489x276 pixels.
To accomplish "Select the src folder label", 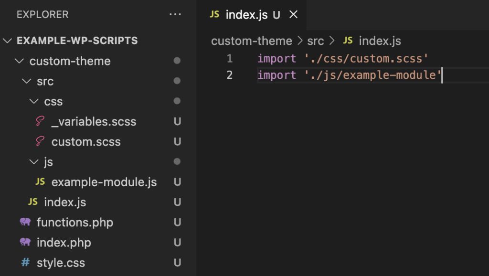I will (45, 81).
